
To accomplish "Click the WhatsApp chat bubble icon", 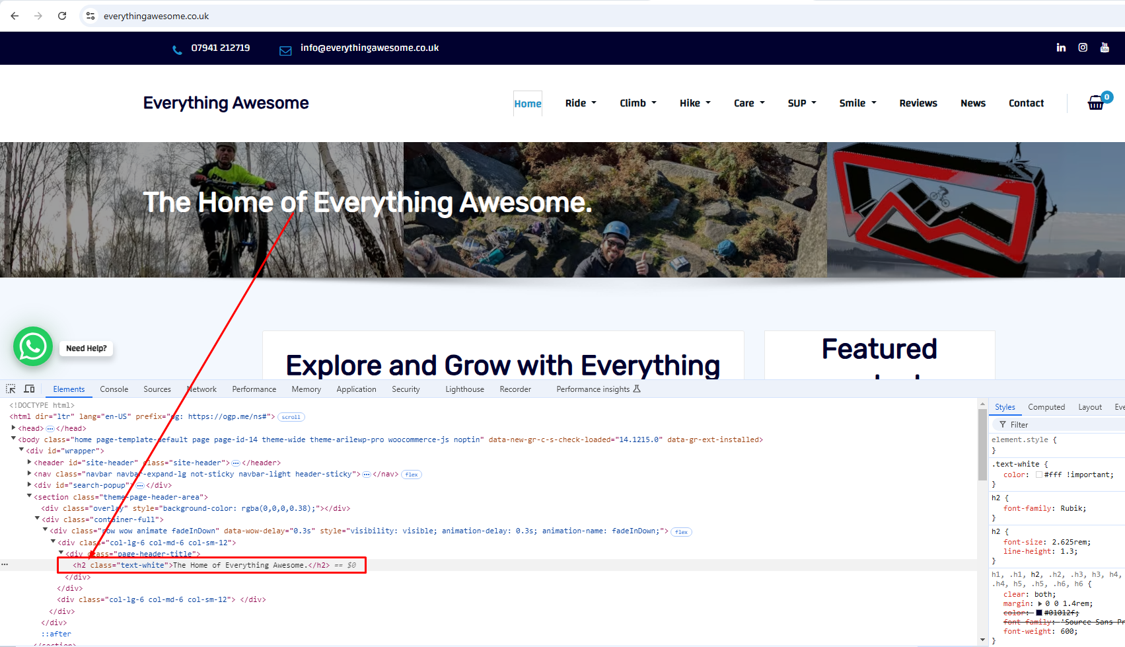I will 33,346.
